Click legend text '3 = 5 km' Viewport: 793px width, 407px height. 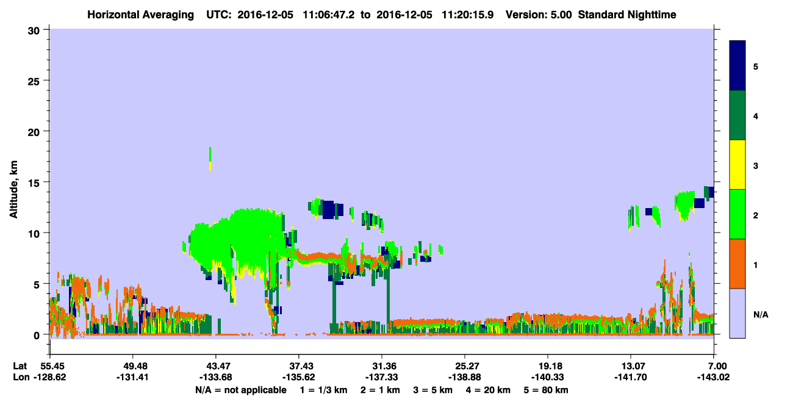click(432, 390)
